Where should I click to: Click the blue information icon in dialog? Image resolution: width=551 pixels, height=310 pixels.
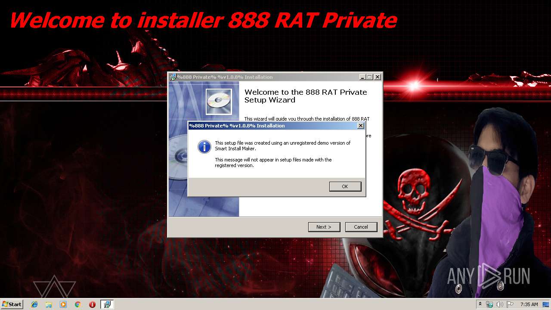pos(204,147)
